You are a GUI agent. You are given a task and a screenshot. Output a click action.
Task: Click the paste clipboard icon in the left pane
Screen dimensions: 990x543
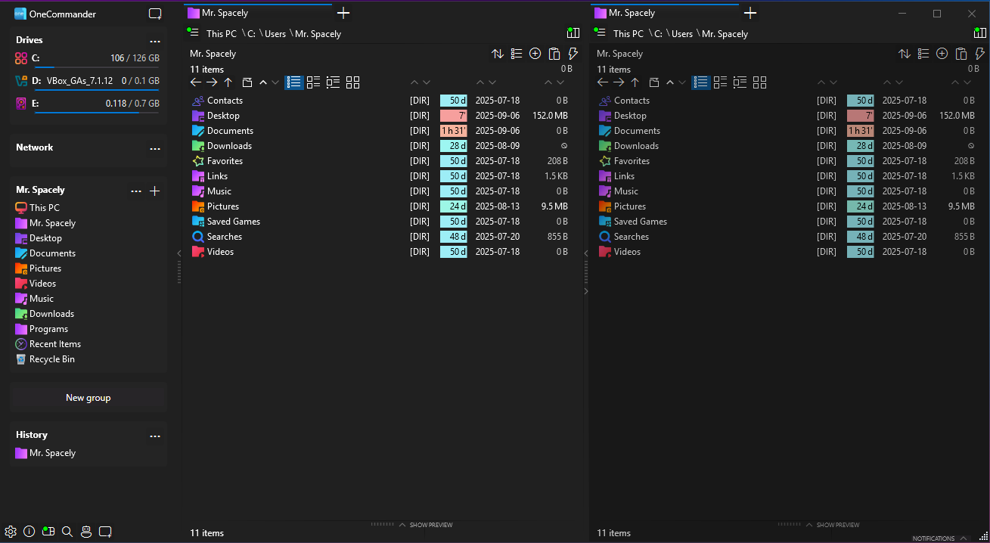pyautogui.click(x=554, y=54)
